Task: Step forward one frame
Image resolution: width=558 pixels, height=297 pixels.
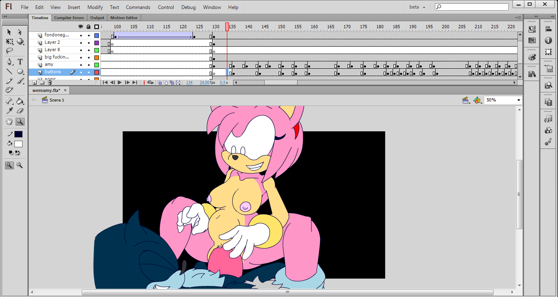Action: point(127,83)
